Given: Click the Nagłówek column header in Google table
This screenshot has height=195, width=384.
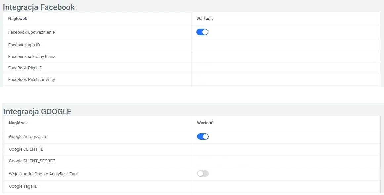Looking at the screenshot, I should tap(18, 123).
